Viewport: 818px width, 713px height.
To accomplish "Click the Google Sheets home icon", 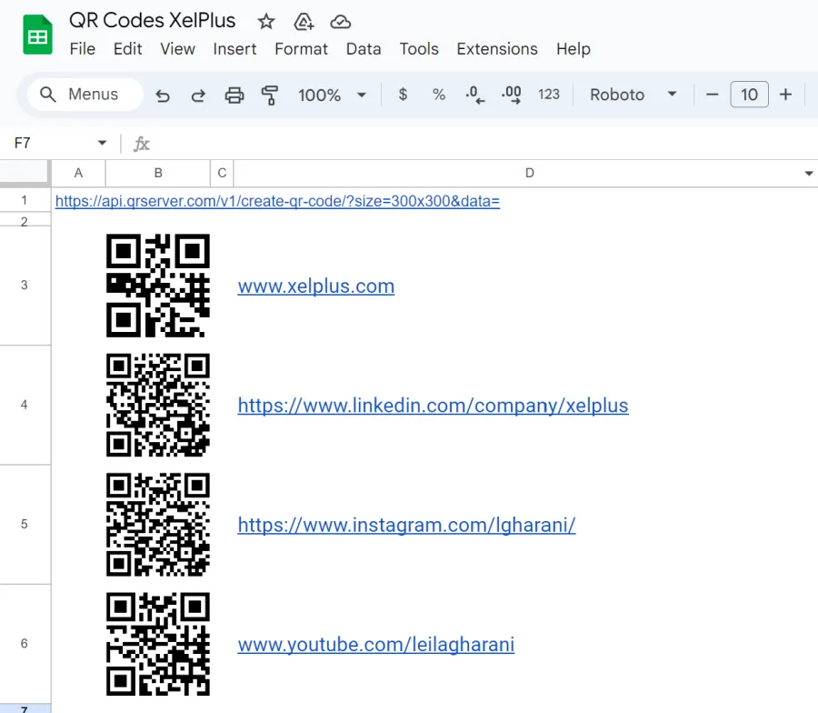I will 37,35.
